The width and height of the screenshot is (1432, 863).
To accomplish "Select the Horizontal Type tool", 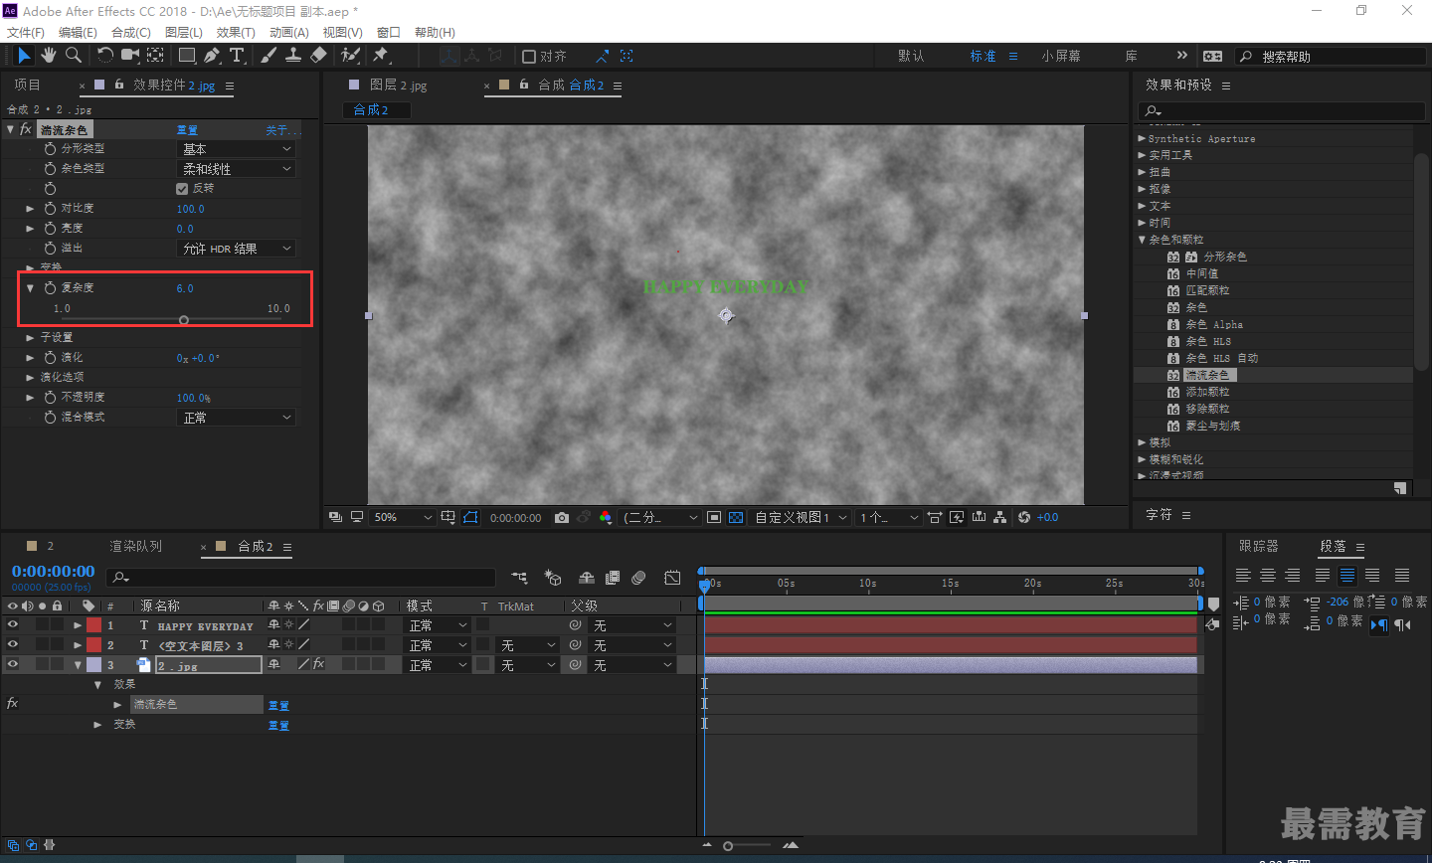I will tap(237, 56).
